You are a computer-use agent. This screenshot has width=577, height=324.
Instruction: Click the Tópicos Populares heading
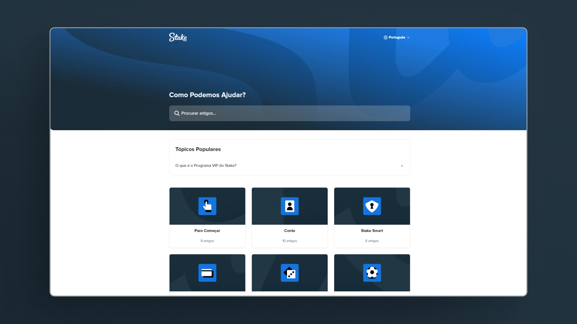point(198,149)
